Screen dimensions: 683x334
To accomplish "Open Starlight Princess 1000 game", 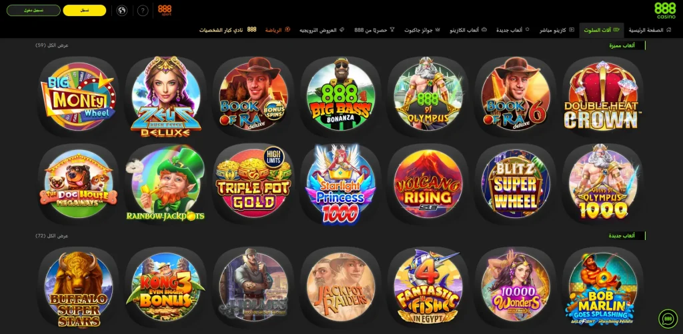I will (x=341, y=184).
